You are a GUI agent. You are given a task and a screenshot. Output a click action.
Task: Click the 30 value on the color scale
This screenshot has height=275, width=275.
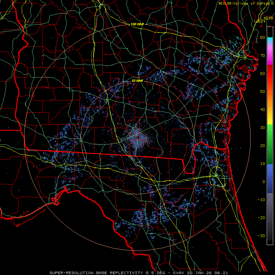pos(262,128)
